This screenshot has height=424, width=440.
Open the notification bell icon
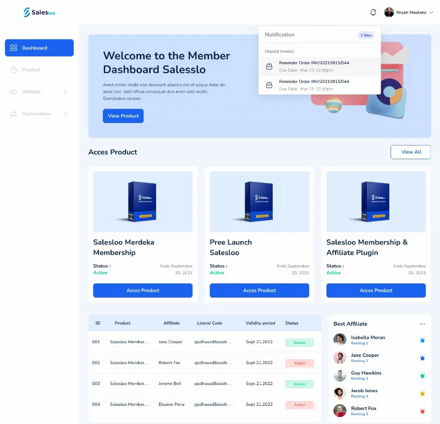pyautogui.click(x=373, y=12)
